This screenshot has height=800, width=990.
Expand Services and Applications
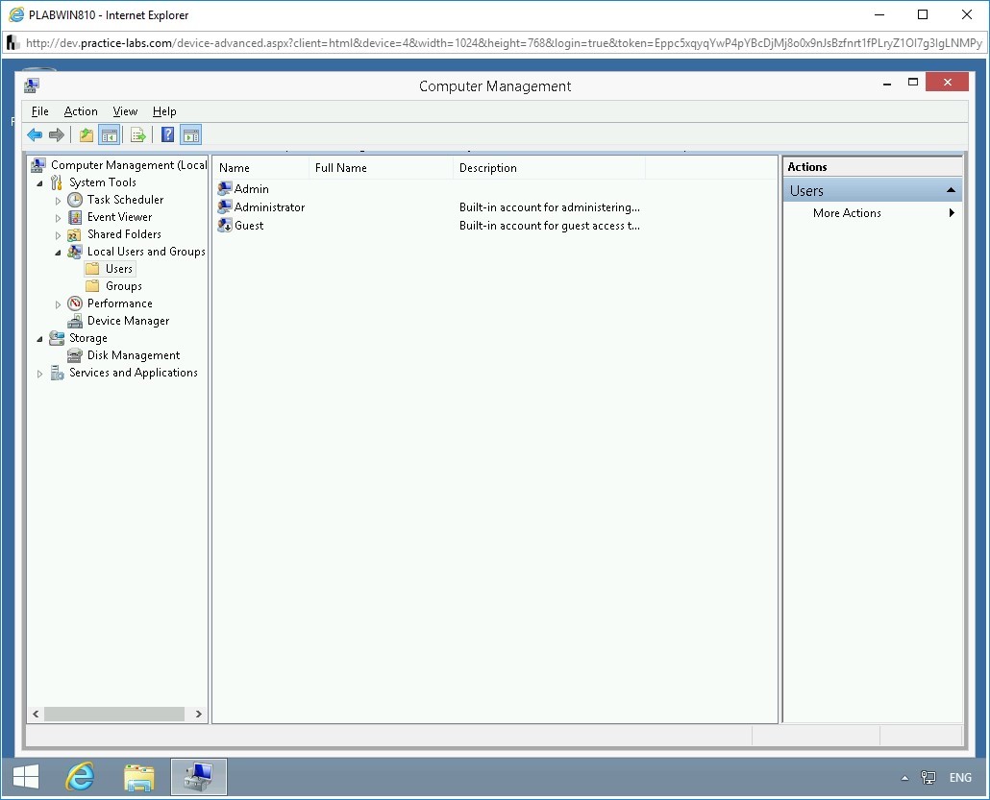coord(38,373)
